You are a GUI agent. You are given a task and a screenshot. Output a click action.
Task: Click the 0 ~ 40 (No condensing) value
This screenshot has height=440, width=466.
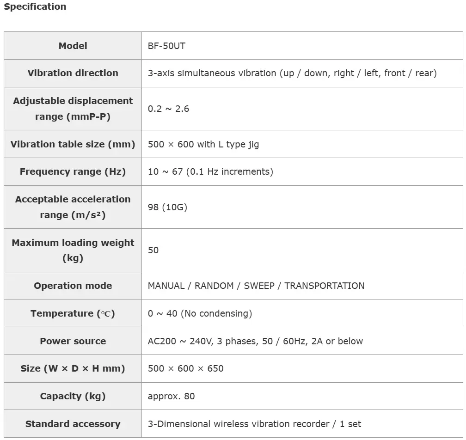pos(200,313)
